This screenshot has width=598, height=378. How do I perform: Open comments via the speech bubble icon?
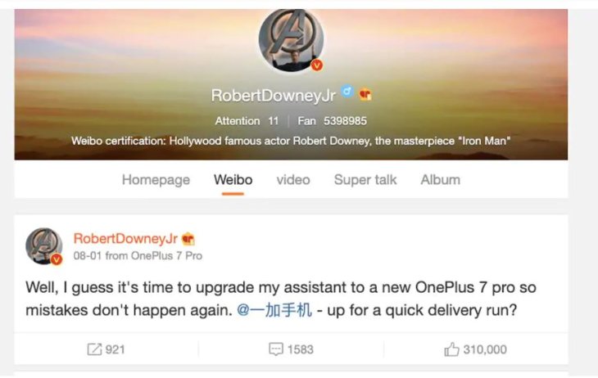[x=276, y=349]
